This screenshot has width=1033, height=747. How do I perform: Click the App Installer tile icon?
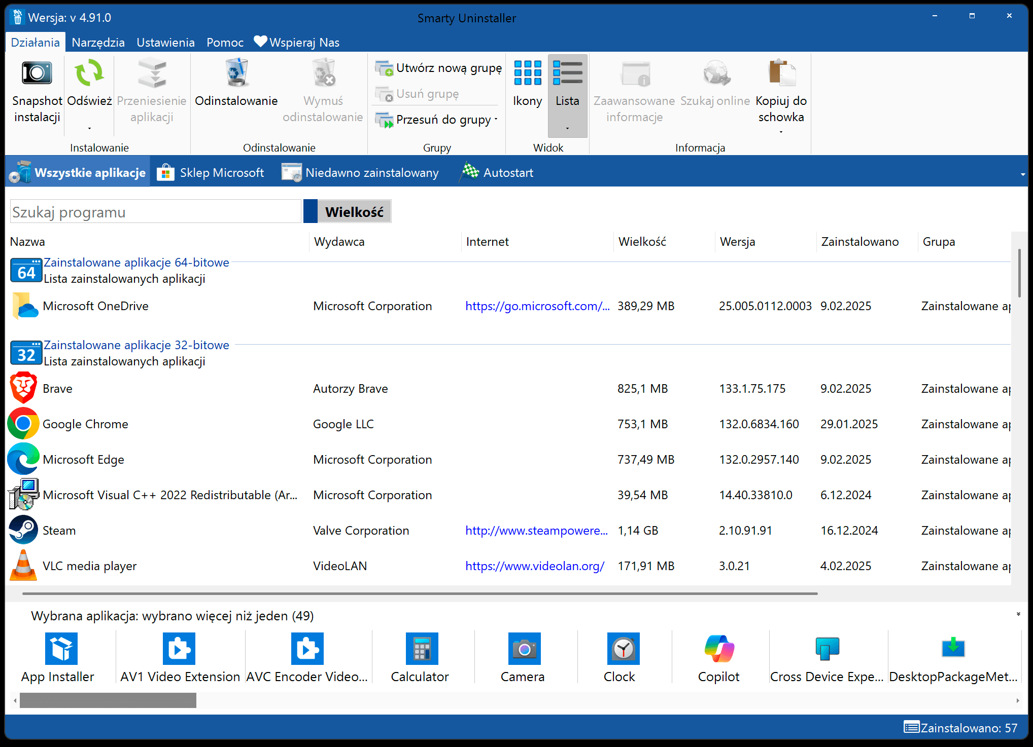click(x=61, y=649)
